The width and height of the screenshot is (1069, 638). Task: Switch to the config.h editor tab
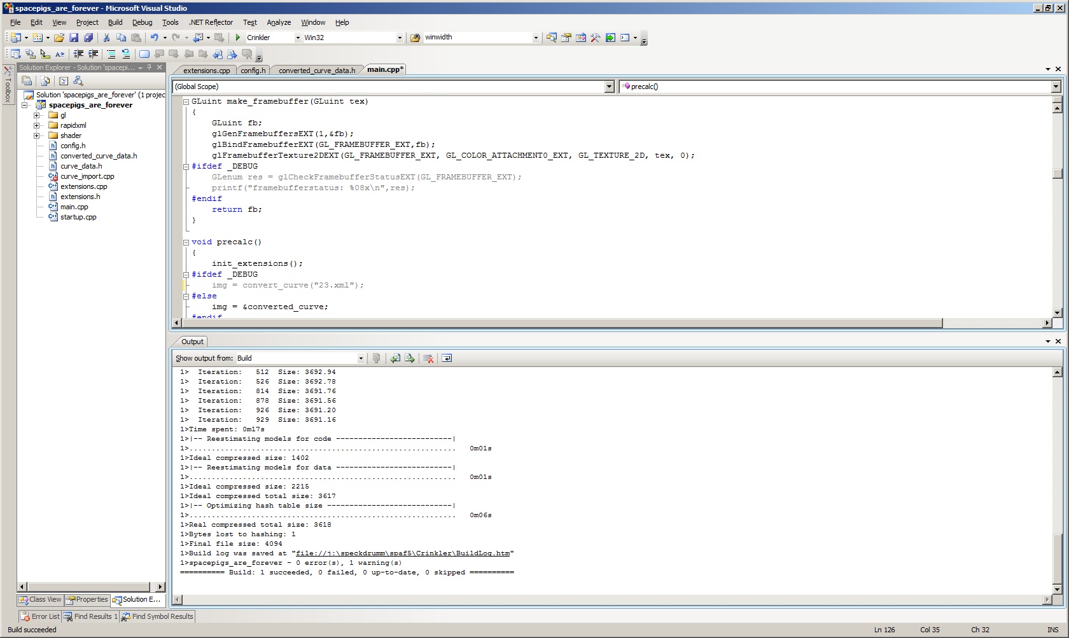253,71
